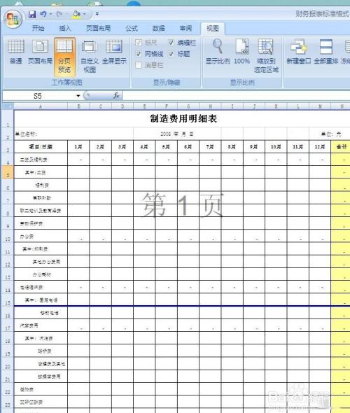
Task: Open the 公式 Formulas ribbon tab
Action: [132, 28]
